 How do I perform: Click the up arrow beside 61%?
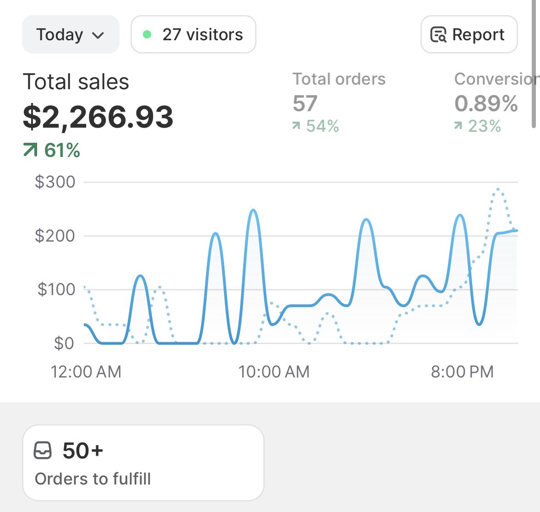point(30,150)
